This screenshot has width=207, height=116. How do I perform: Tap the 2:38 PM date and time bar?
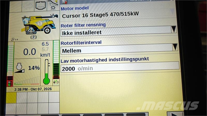click(33, 89)
